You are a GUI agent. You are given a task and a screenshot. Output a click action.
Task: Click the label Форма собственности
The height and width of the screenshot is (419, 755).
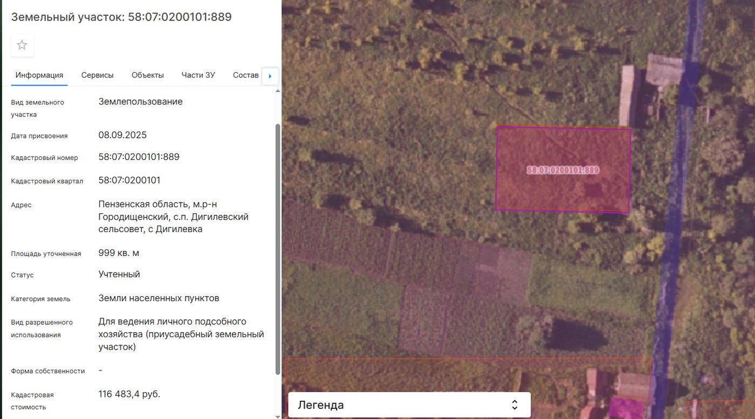click(48, 371)
